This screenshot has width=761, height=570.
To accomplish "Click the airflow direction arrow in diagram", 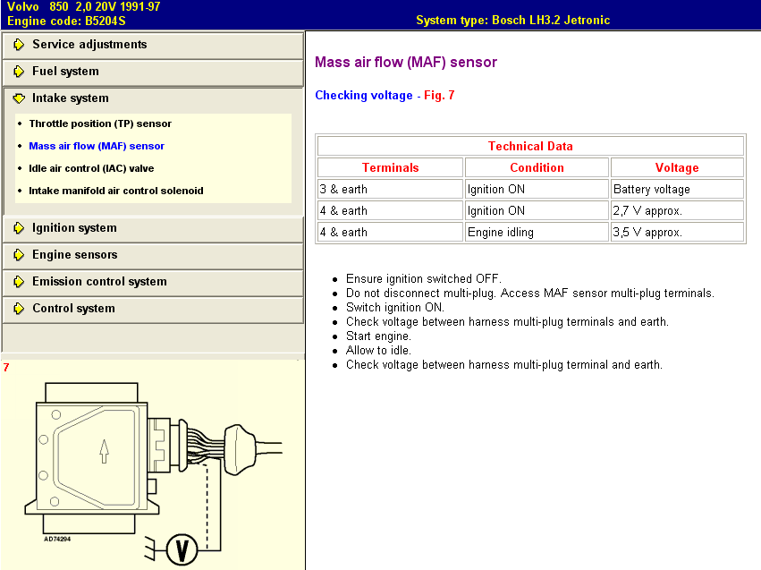I will point(104,451).
